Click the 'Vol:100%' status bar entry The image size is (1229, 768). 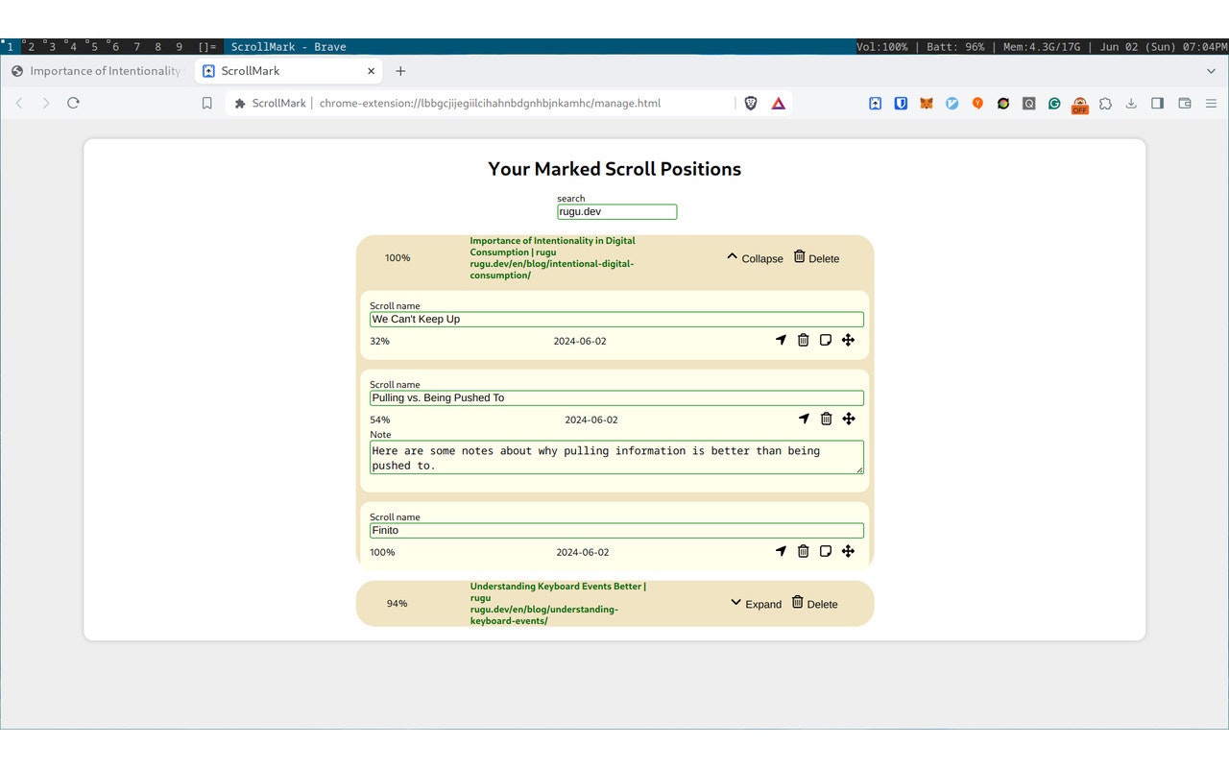point(882,46)
